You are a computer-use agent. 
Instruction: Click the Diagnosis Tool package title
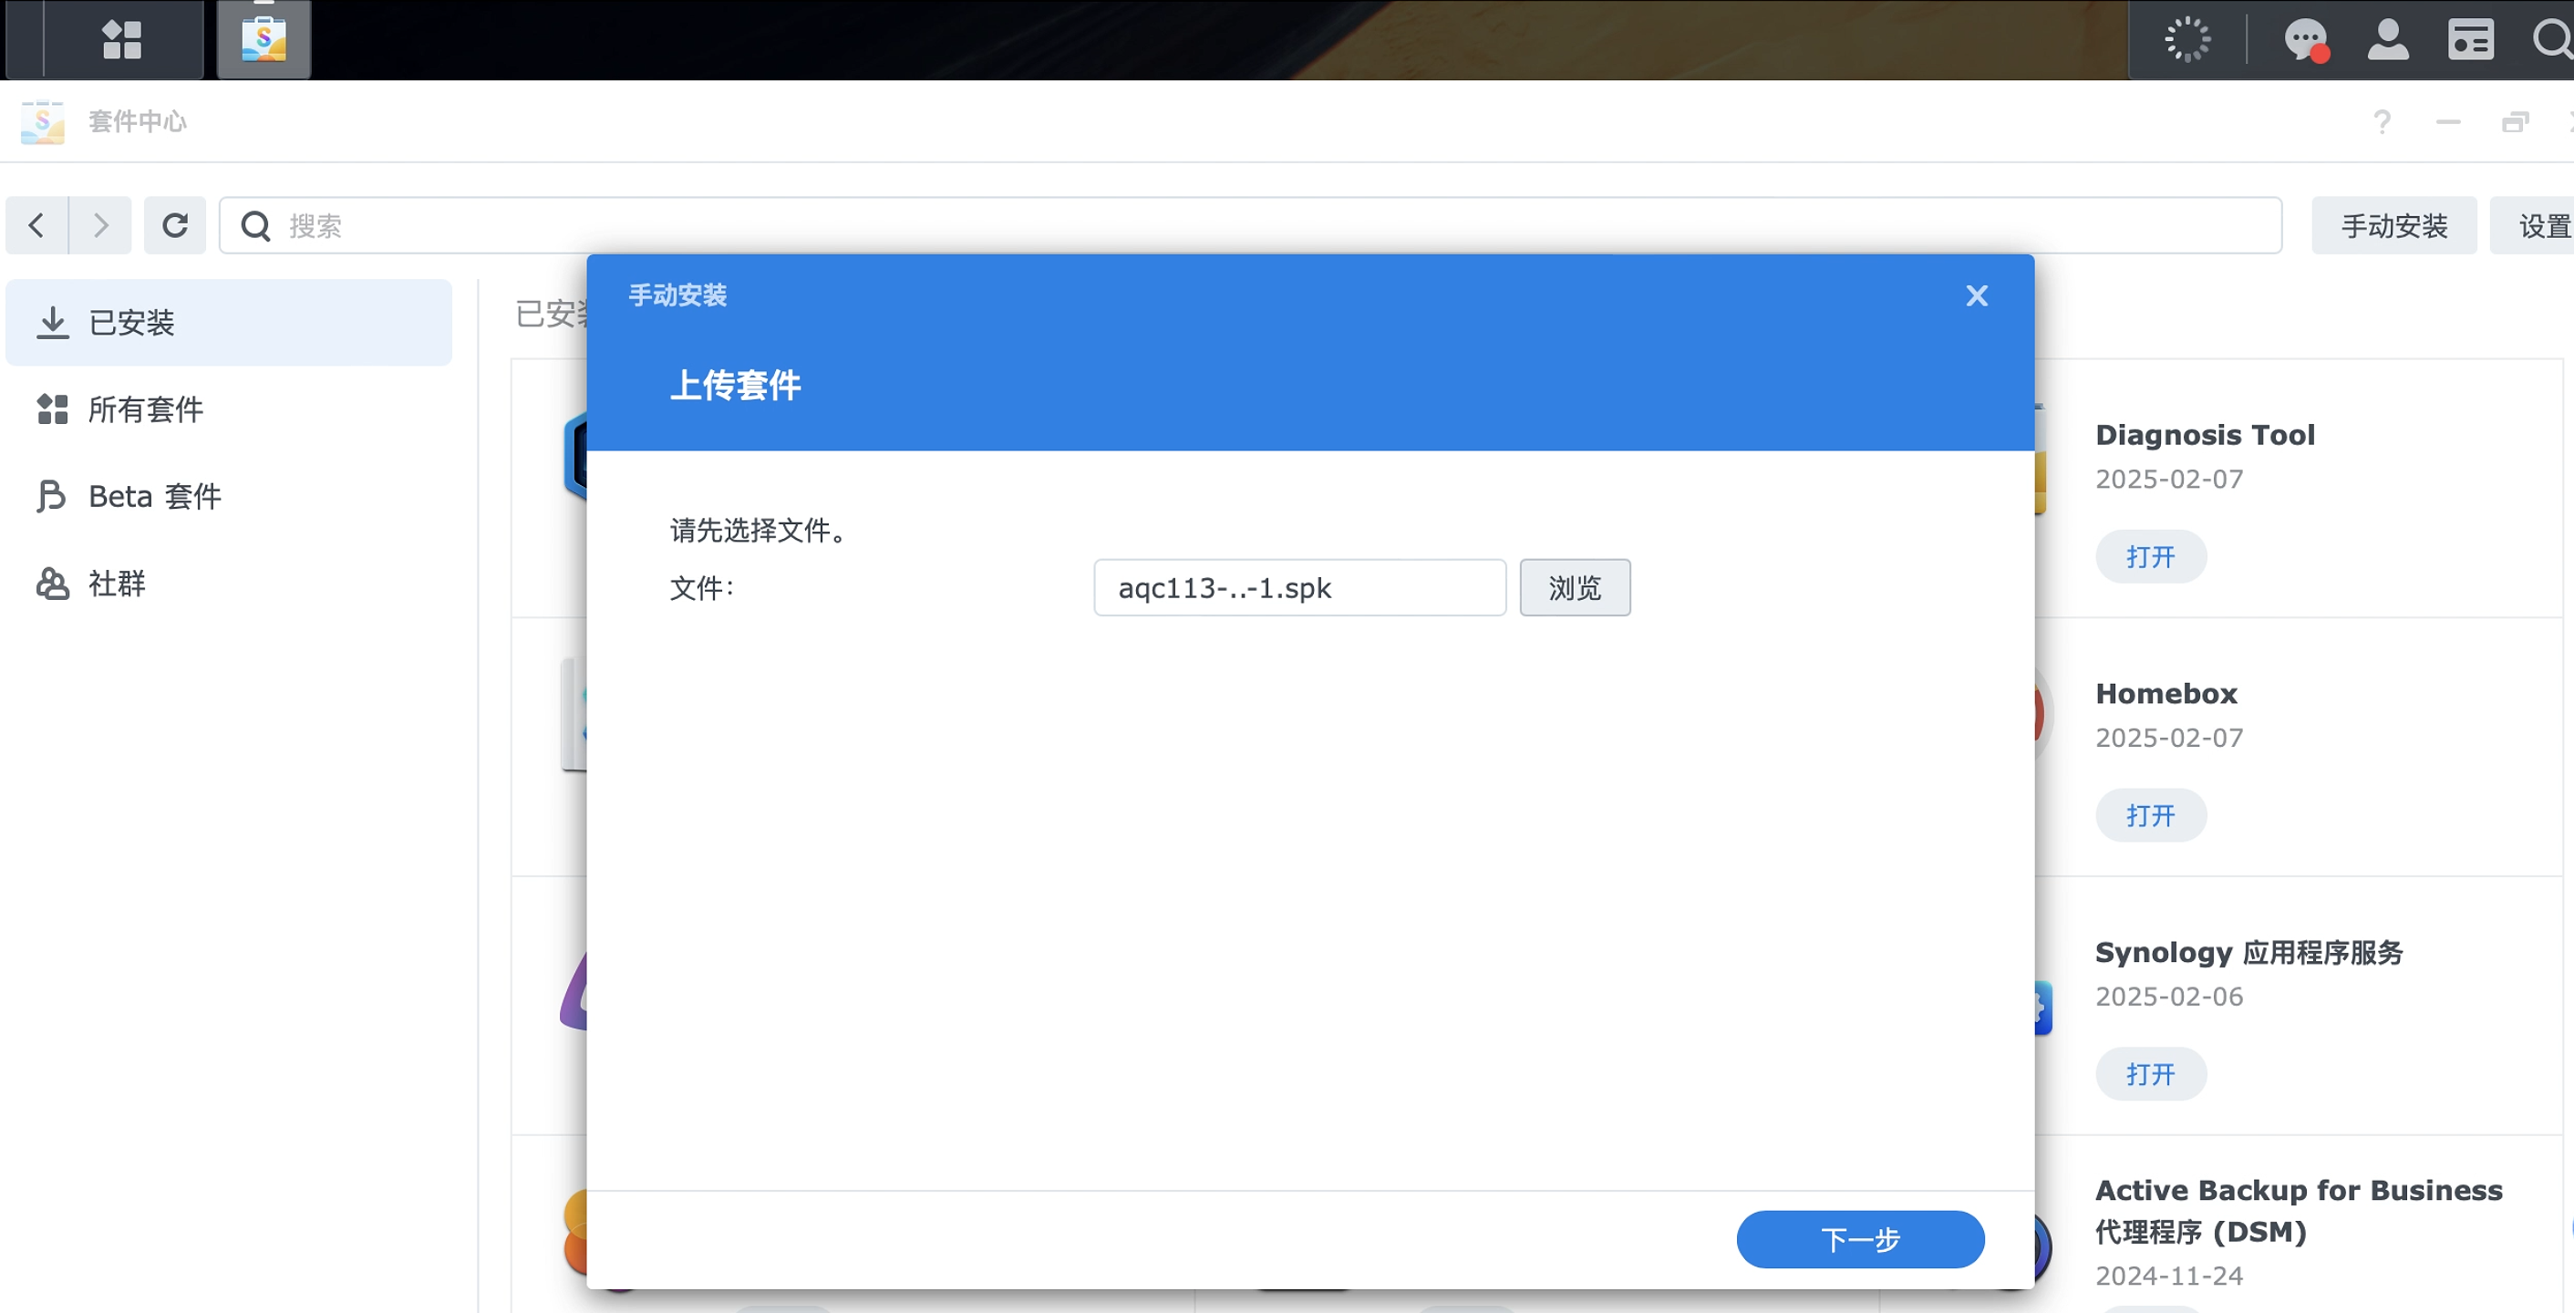pos(2205,435)
